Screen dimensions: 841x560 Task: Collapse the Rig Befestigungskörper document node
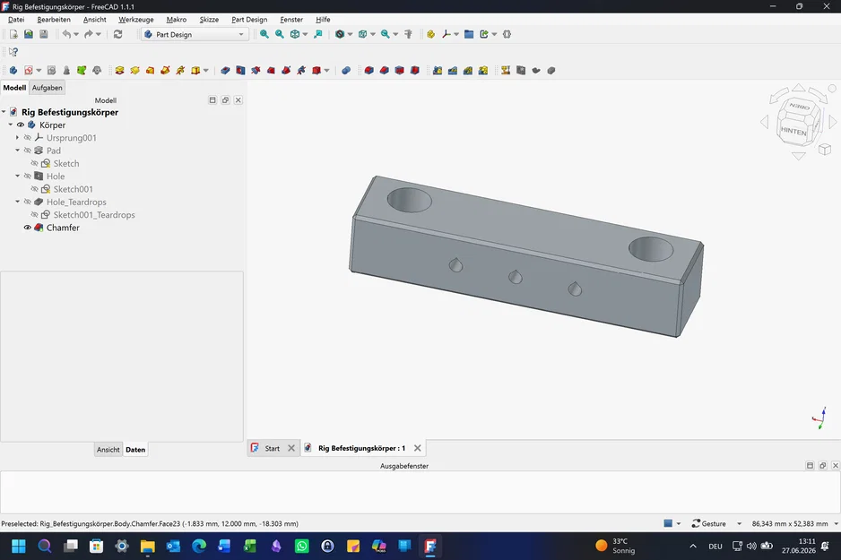4,112
